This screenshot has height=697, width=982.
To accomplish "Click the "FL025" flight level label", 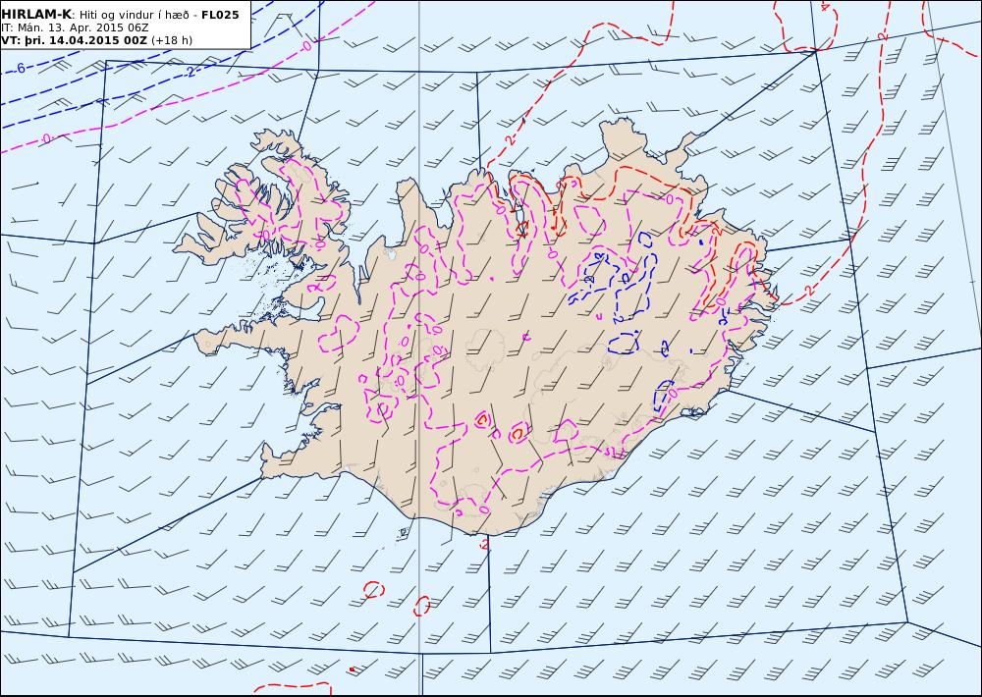I will (x=220, y=15).
